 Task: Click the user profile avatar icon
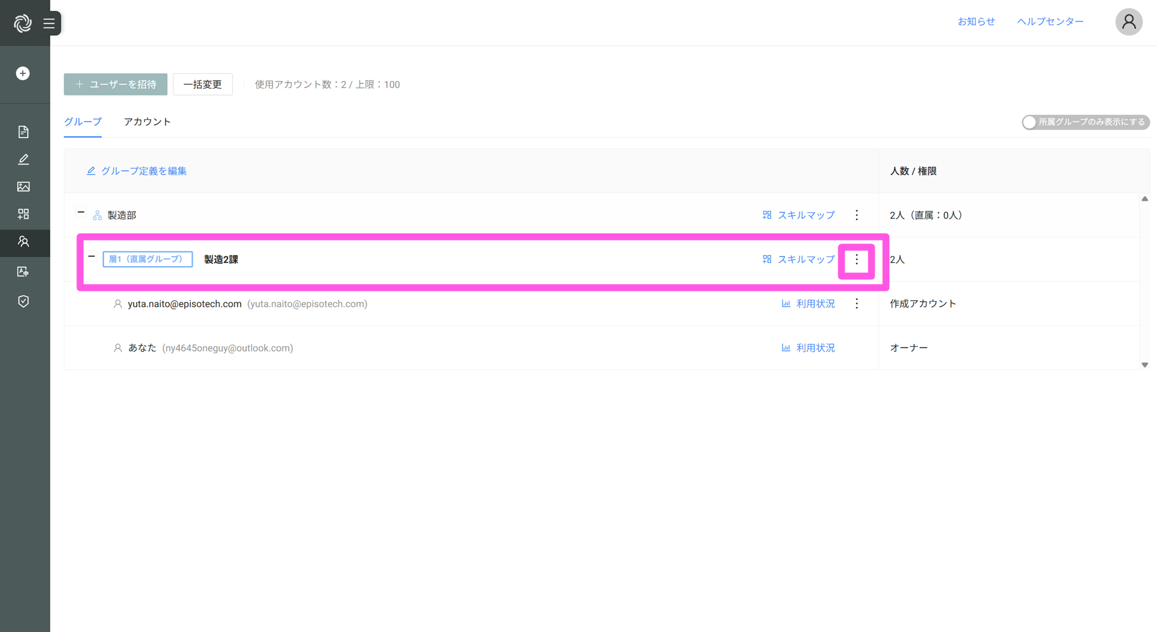[x=1128, y=22]
